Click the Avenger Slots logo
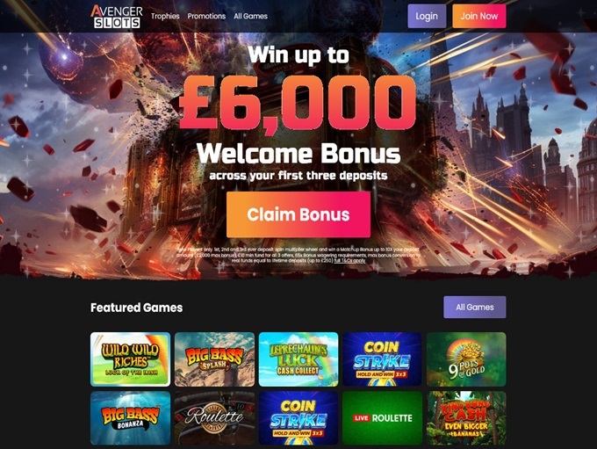This screenshot has width=597, height=449. coord(117,17)
